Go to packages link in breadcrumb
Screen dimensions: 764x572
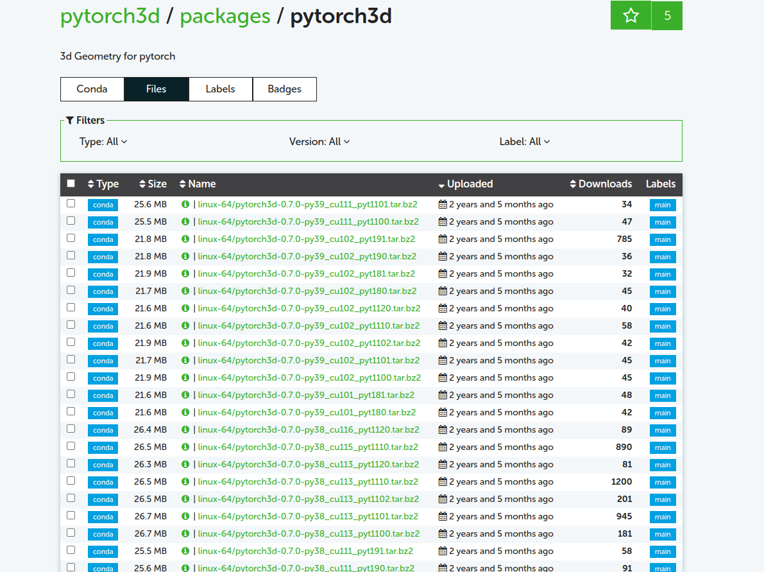(x=225, y=16)
